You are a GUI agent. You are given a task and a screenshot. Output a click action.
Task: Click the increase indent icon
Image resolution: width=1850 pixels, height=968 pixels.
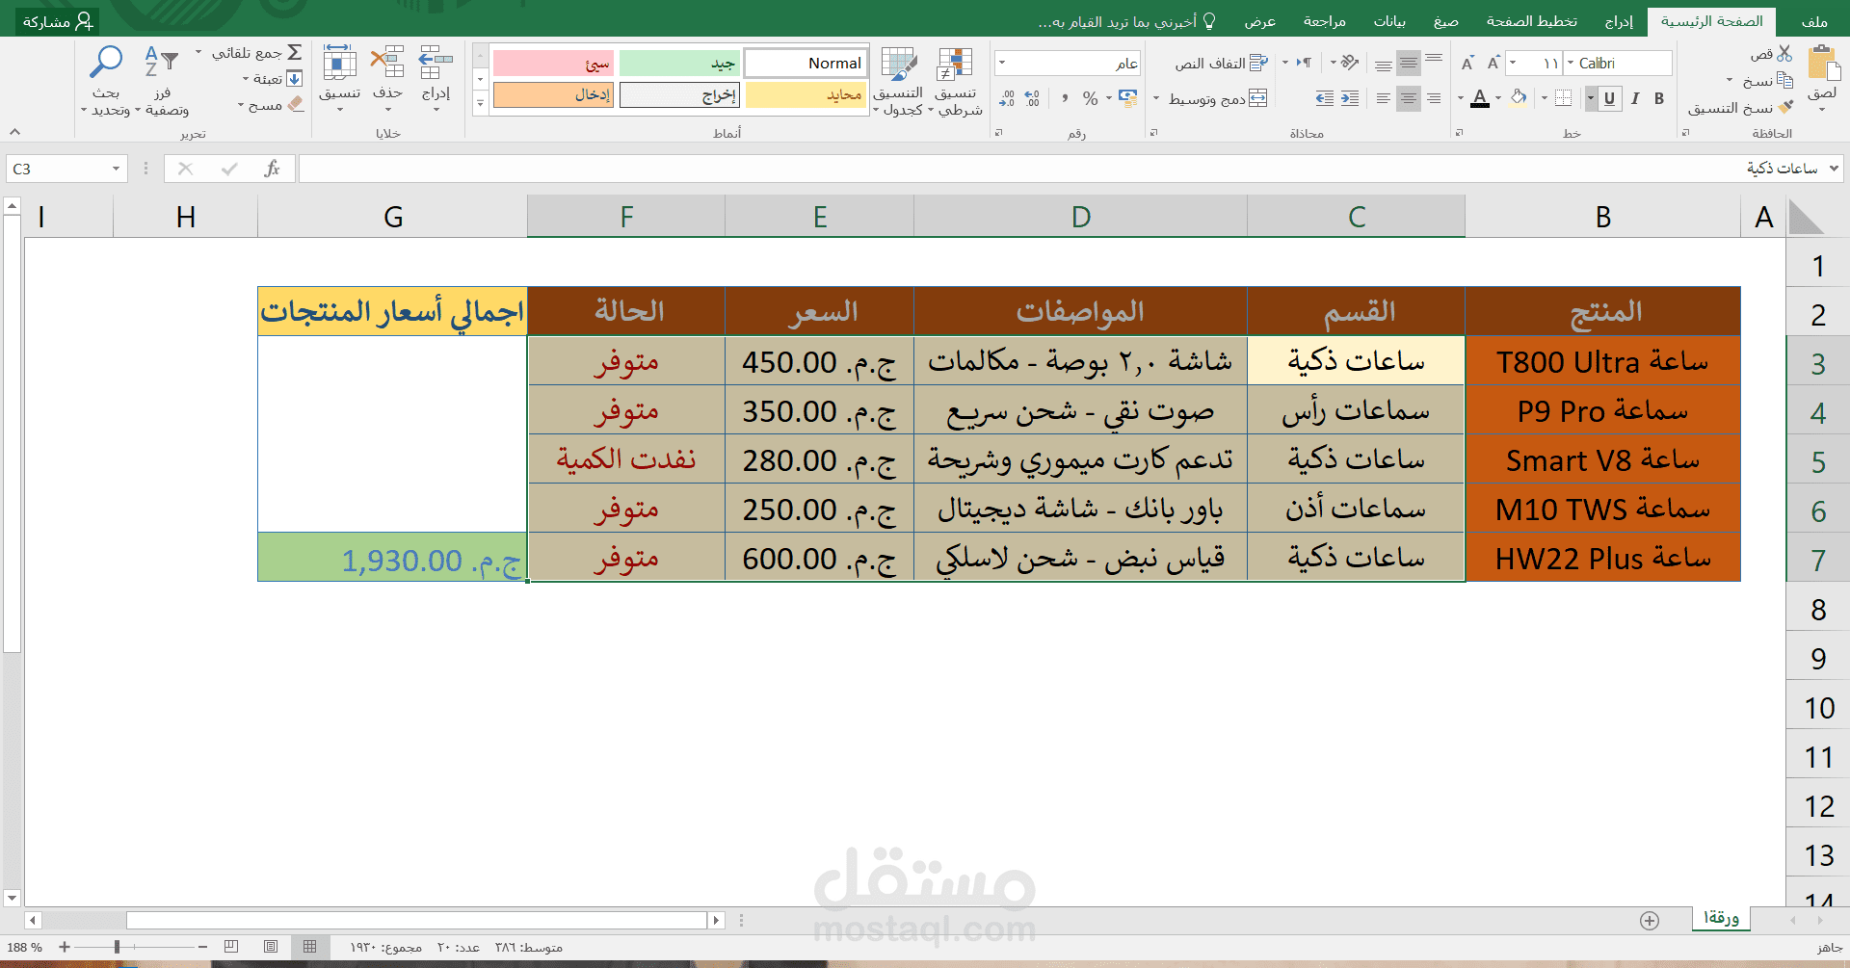coord(1325,98)
